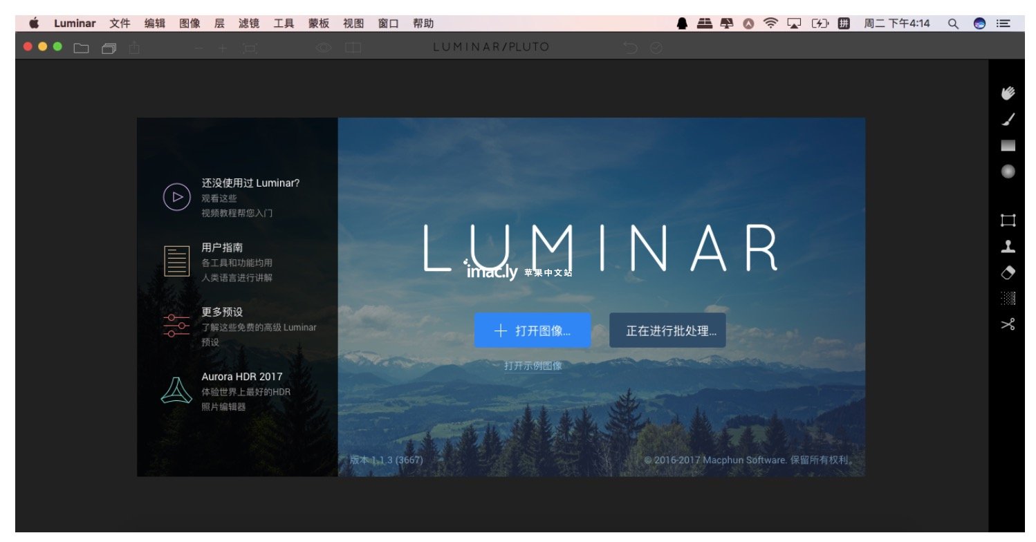The image size is (1036, 542).
Task: Open the 滤镜 menu
Action: click(x=249, y=23)
